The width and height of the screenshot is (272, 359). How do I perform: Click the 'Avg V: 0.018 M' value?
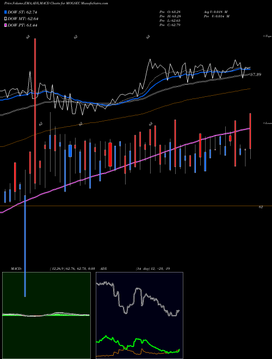pyautogui.click(x=216, y=12)
